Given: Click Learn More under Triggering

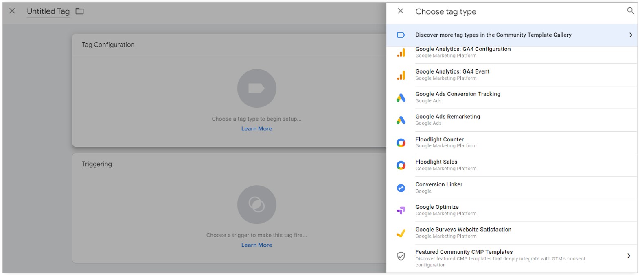Looking at the screenshot, I should click(x=256, y=245).
